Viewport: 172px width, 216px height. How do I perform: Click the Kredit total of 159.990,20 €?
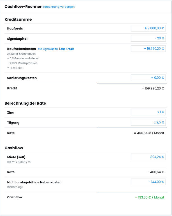[x=153, y=88]
